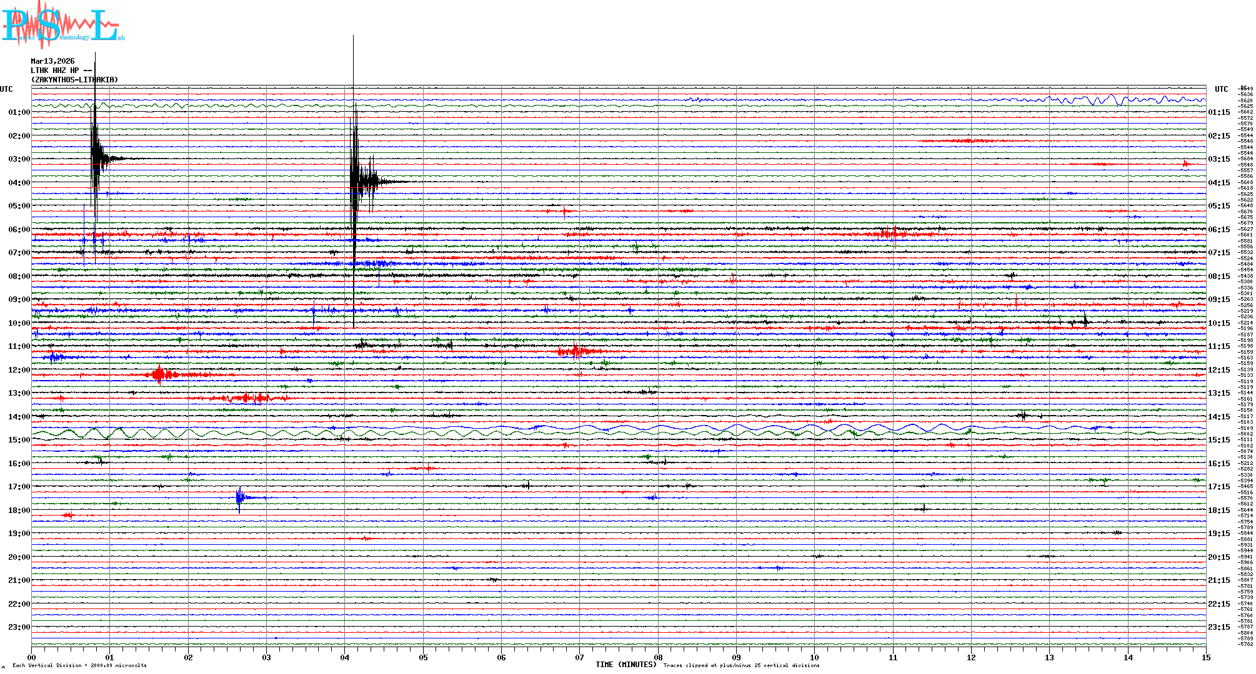This screenshot has height=674, width=1256.
Task: Click minute 10 on bottom time axis
Action: [x=814, y=657]
